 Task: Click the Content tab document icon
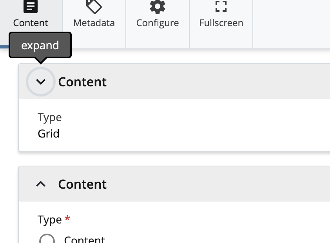tap(31, 7)
